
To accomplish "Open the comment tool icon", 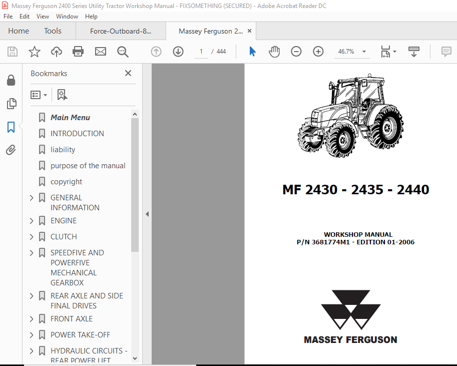I will [446, 52].
